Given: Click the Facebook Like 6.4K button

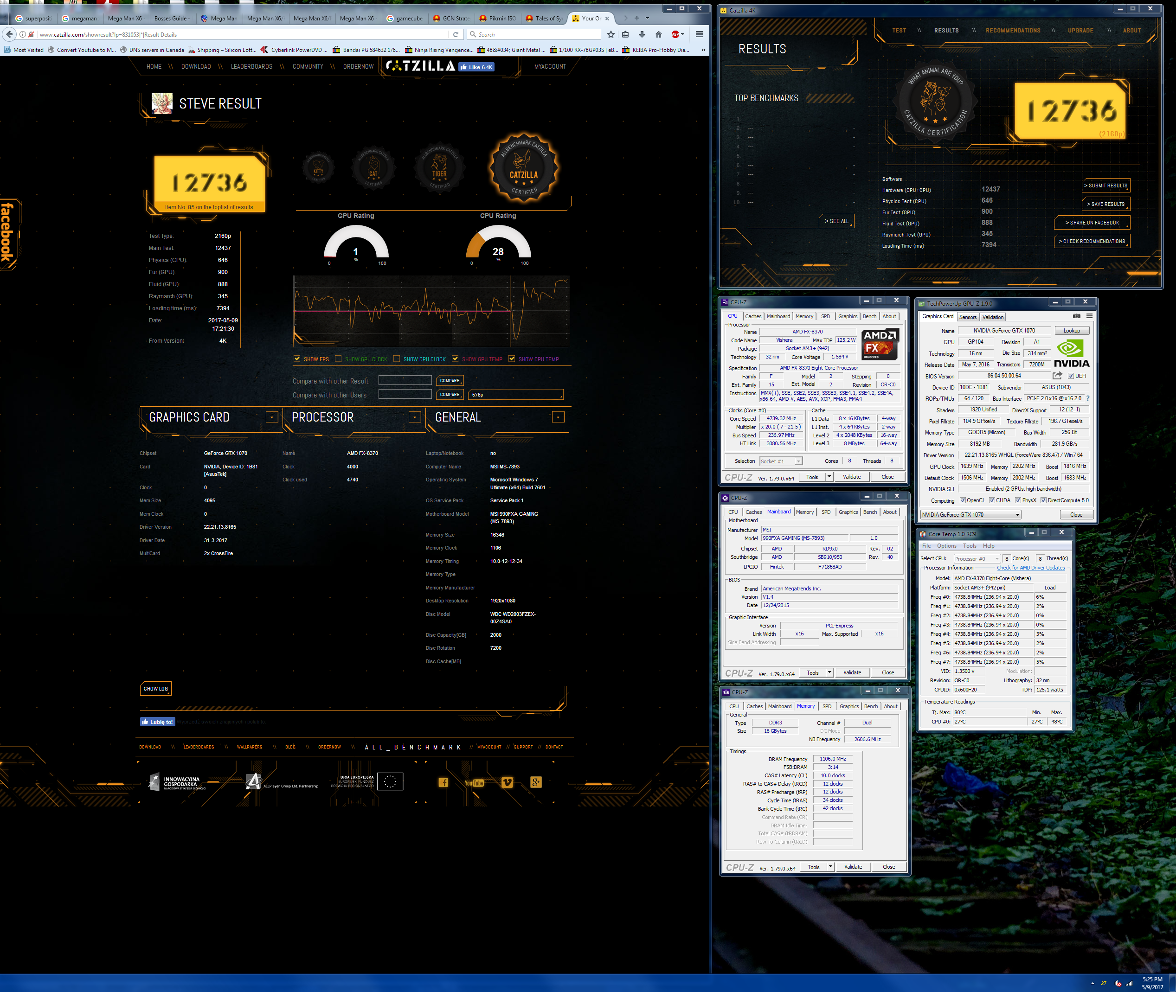Looking at the screenshot, I should (476, 67).
